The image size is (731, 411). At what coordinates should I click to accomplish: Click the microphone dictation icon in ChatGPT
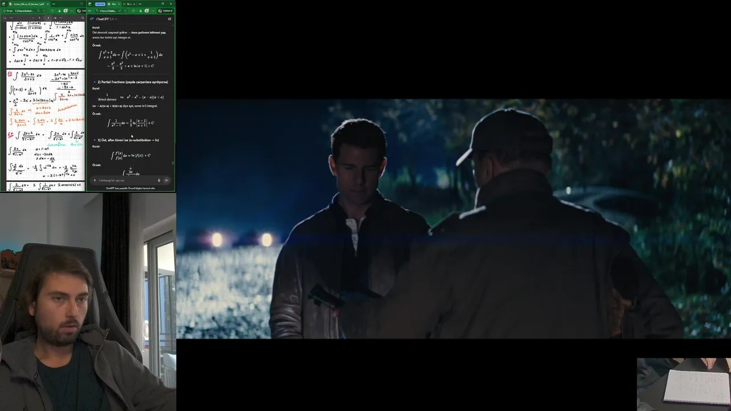[x=159, y=180]
